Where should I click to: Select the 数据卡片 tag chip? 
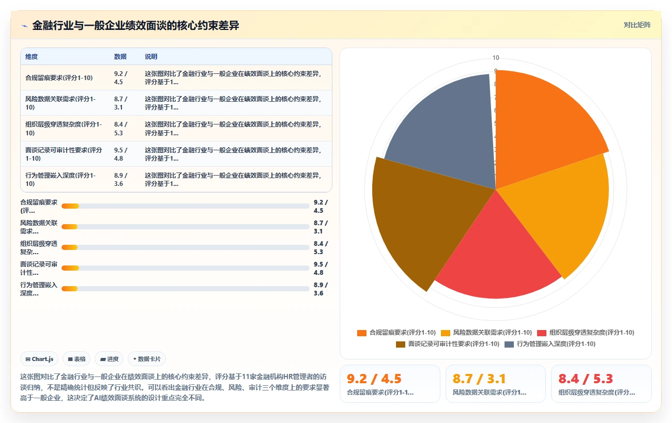click(146, 359)
